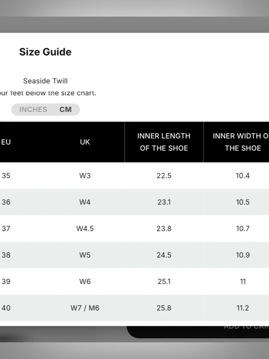Click inner width value 11.2
Viewport: 269px width, 359px height.
(243, 308)
